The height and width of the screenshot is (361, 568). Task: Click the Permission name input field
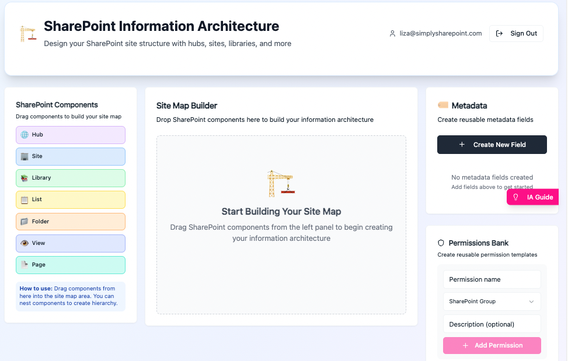point(492,279)
